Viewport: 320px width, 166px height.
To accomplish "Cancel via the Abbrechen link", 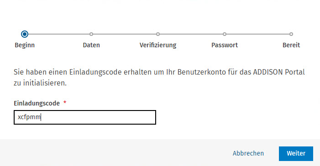I will pyautogui.click(x=248, y=153).
